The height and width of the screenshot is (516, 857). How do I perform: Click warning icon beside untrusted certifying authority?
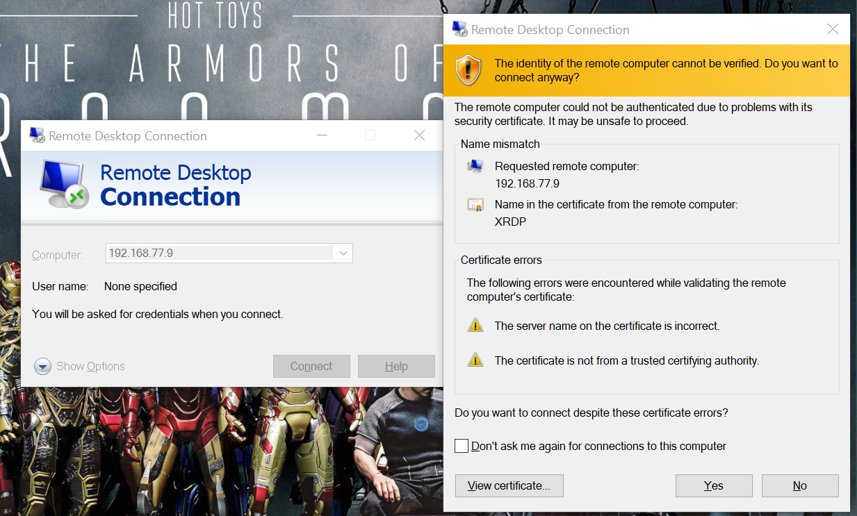click(x=475, y=360)
